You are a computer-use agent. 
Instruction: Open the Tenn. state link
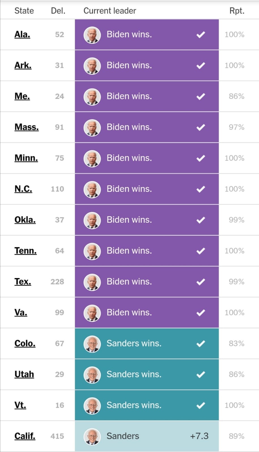coord(25,251)
